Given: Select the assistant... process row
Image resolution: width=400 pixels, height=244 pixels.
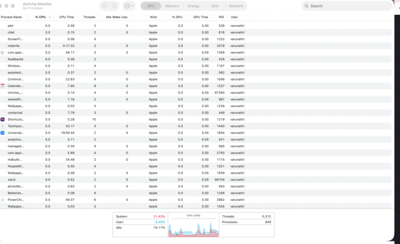Looking at the screenshot, I should point(196,73).
